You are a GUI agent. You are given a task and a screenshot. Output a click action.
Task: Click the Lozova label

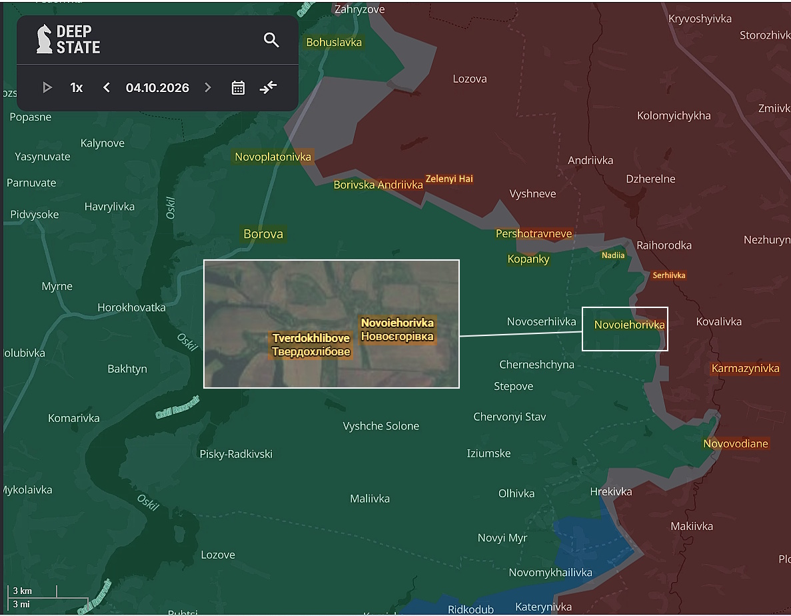click(x=470, y=79)
